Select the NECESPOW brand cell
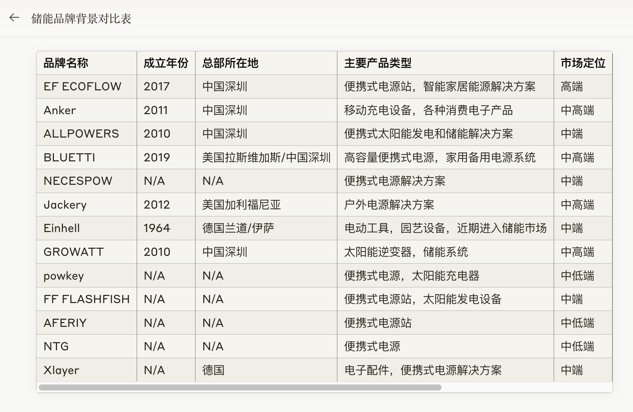 click(x=87, y=181)
